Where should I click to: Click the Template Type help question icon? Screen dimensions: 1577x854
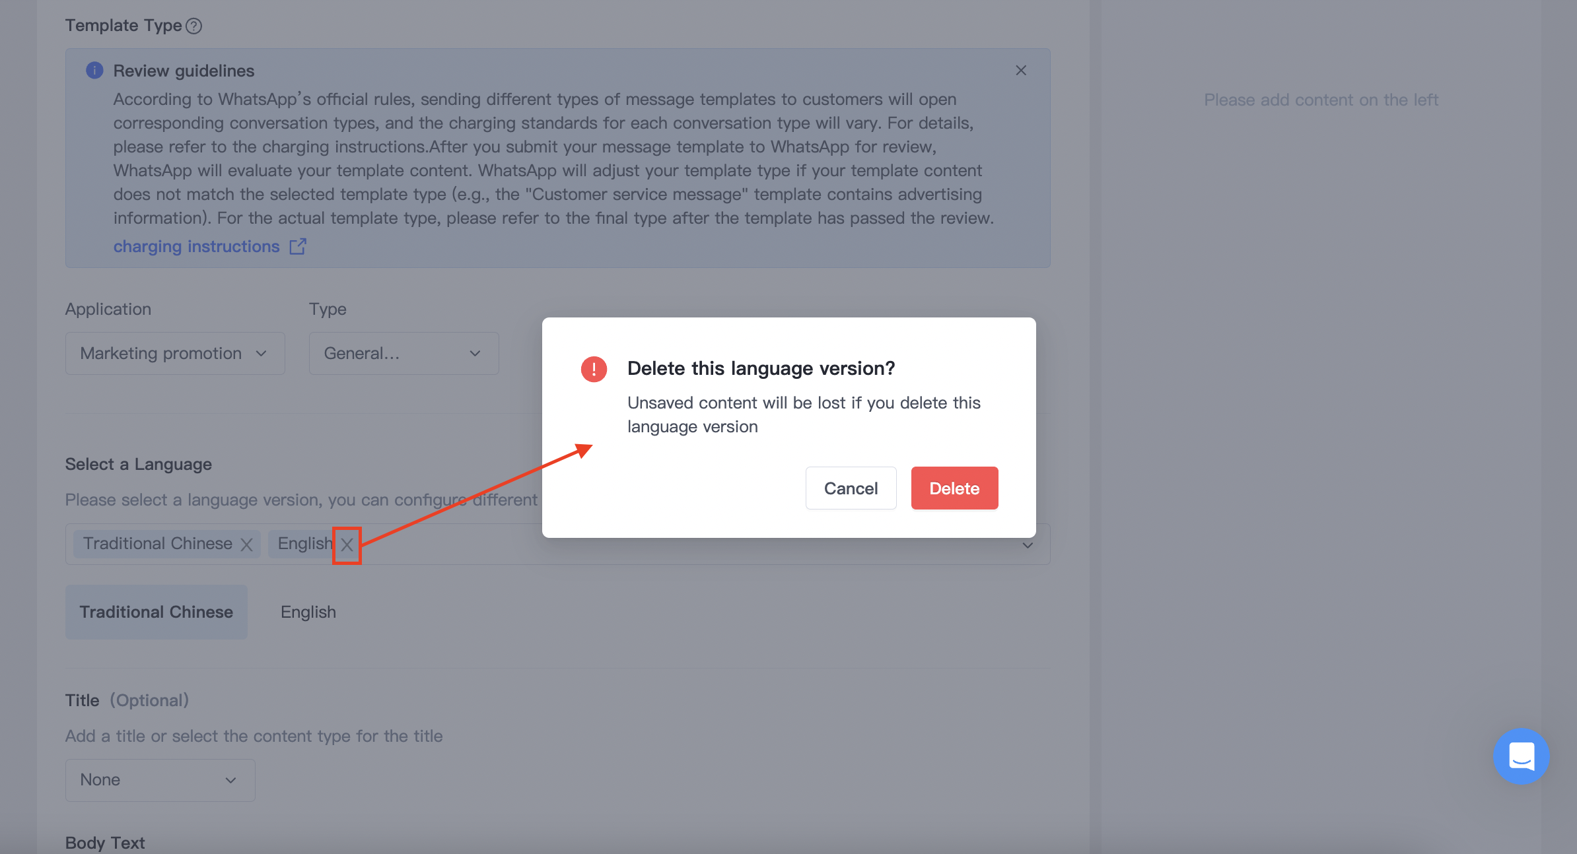pos(193,26)
